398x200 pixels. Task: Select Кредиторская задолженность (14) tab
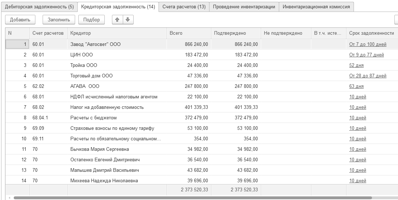click(x=118, y=7)
